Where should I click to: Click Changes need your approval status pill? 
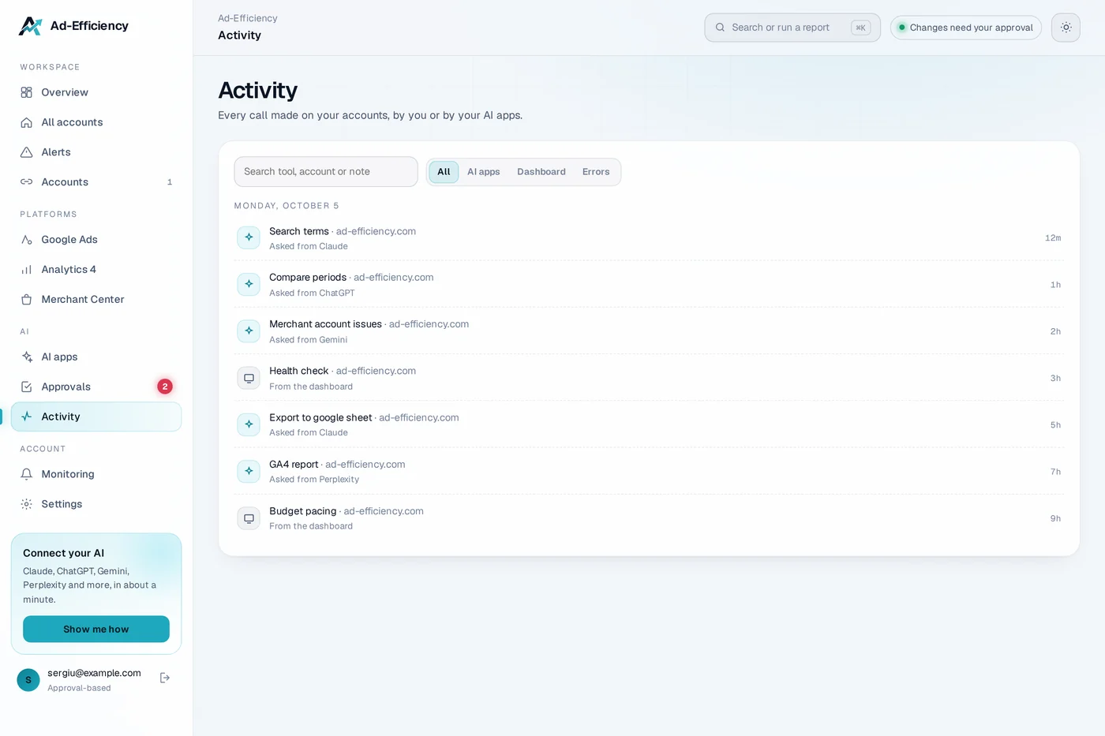click(x=966, y=28)
